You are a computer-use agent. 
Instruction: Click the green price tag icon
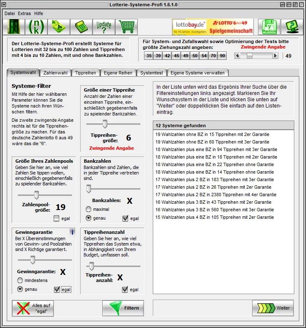coord(59,27)
